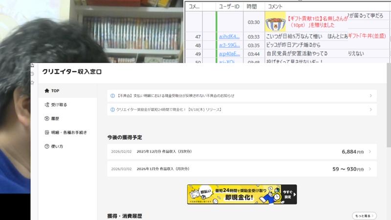Click the receive-hand icon beside 受け取る
The width and height of the screenshot is (391, 220).
[x=46, y=105]
